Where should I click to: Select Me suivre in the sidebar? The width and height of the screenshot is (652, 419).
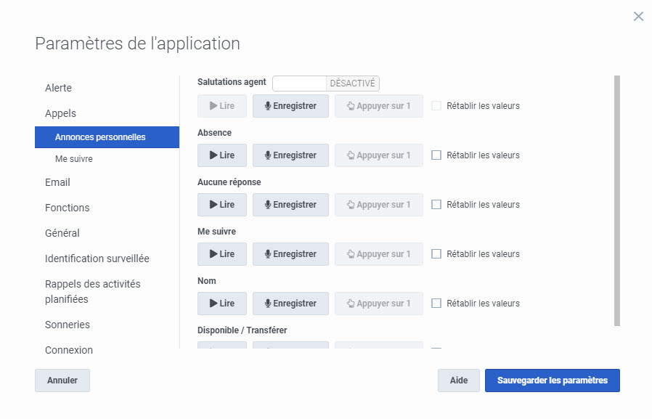(x=74, y=159)
